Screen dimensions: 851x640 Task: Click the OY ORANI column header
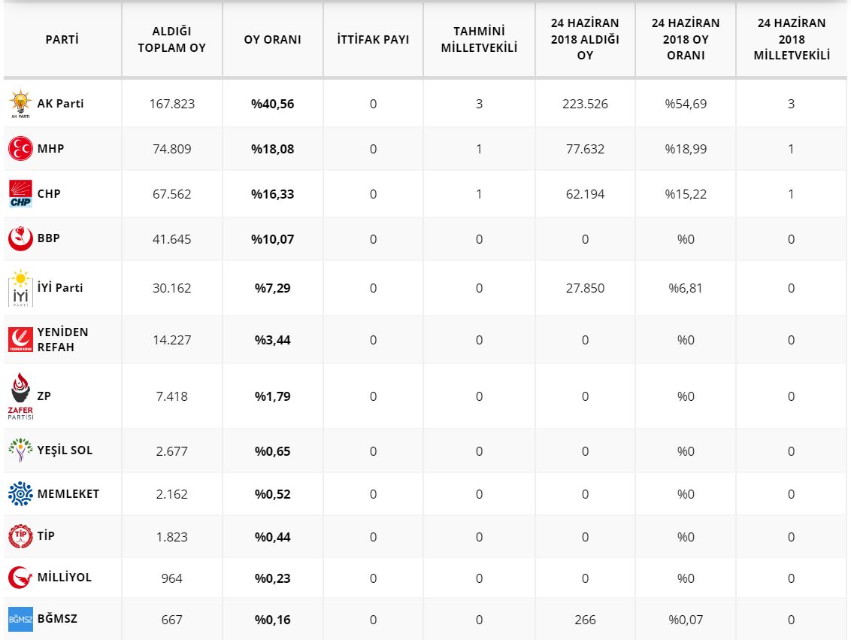click(x=272, y=40)
